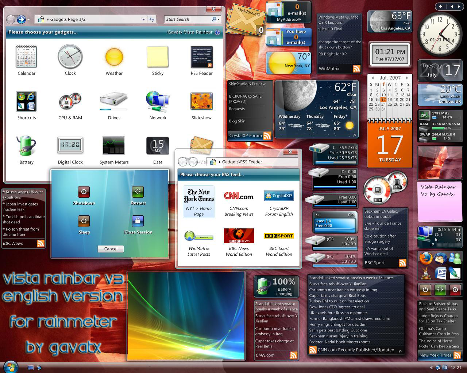
Task: Open 'Beckham LA Galaxy debut in doubt' headline
Action: (x=382, y=214)
